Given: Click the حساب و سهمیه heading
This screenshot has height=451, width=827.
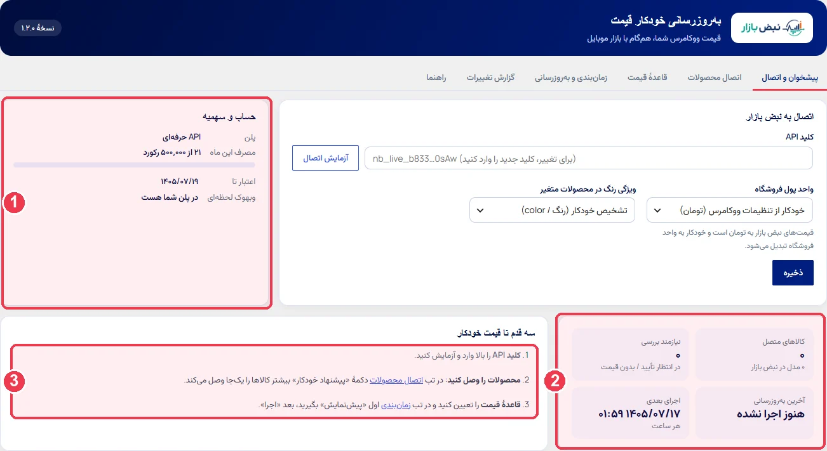Looking at the screenshot, I should coord(229,116).
